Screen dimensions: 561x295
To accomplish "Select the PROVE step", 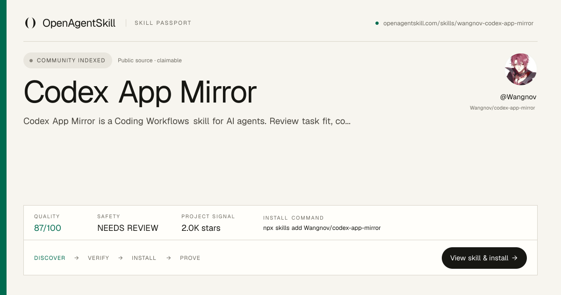I will coord(190,258).
